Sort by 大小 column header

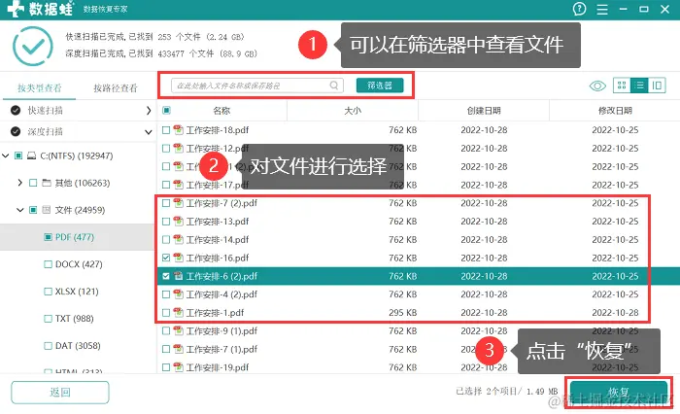(353, 111)
